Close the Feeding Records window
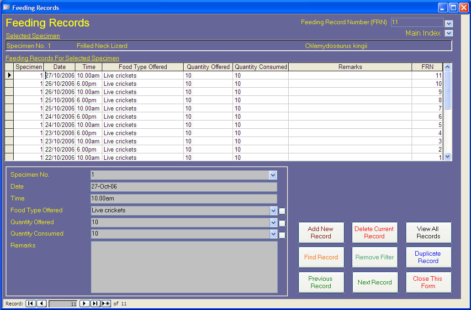This screenshot has height=310, width=471. 464,7
